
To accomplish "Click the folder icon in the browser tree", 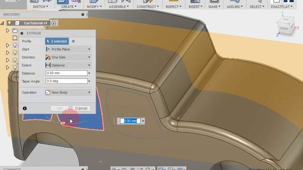I will 15,30.
